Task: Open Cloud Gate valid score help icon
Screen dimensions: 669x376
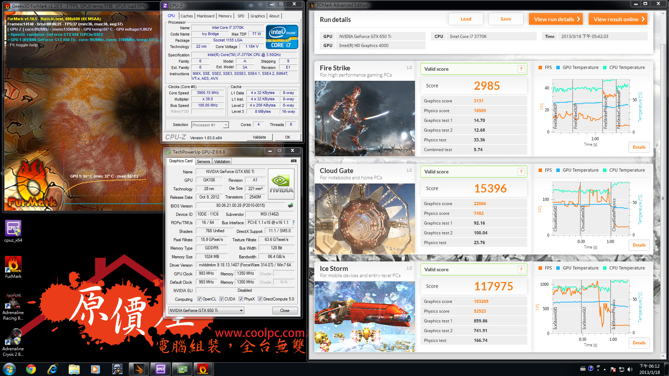Action: point(521,172)
